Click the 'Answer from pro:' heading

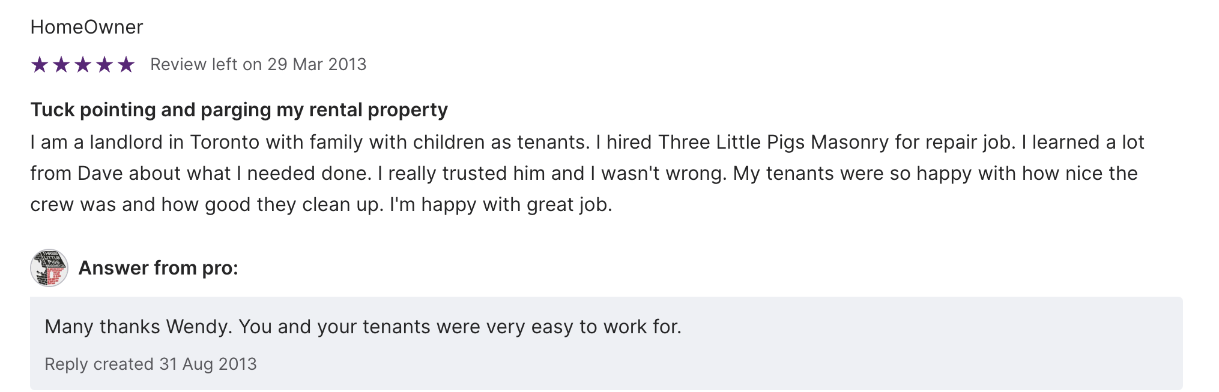click(x=159, y=268)
